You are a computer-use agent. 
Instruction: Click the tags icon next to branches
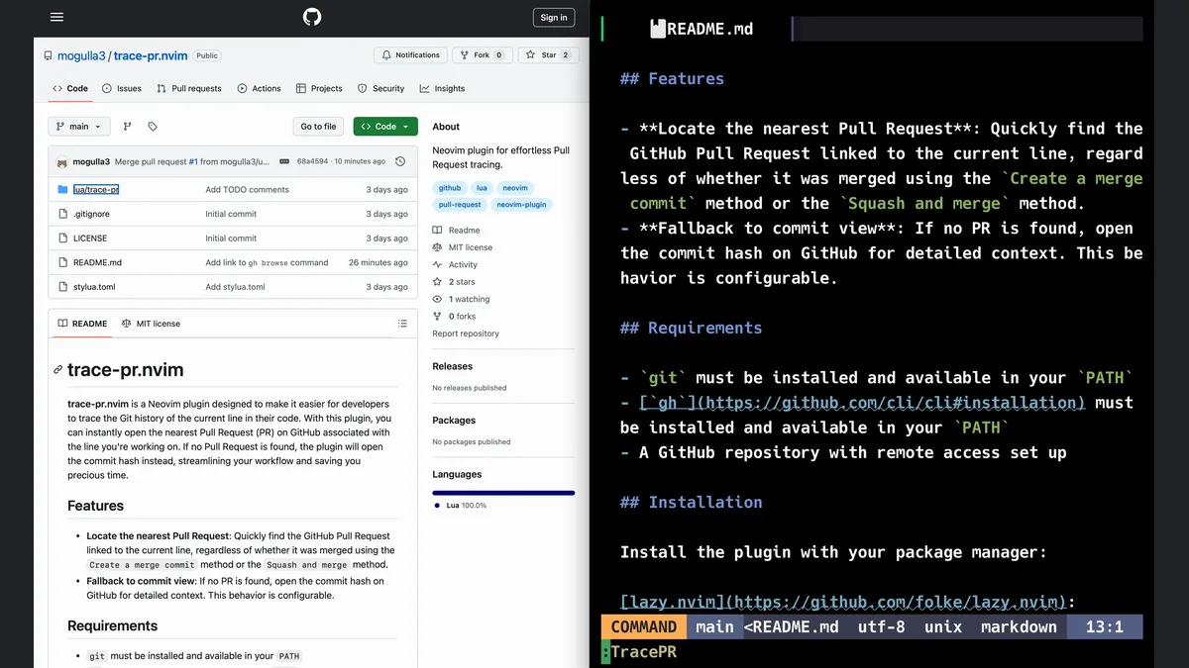(153, 127)
